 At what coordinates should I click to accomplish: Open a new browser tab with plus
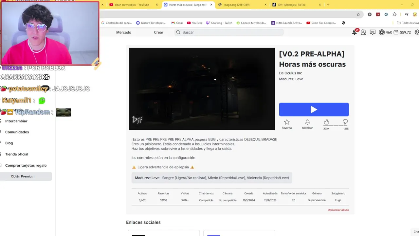pos(328,5)
